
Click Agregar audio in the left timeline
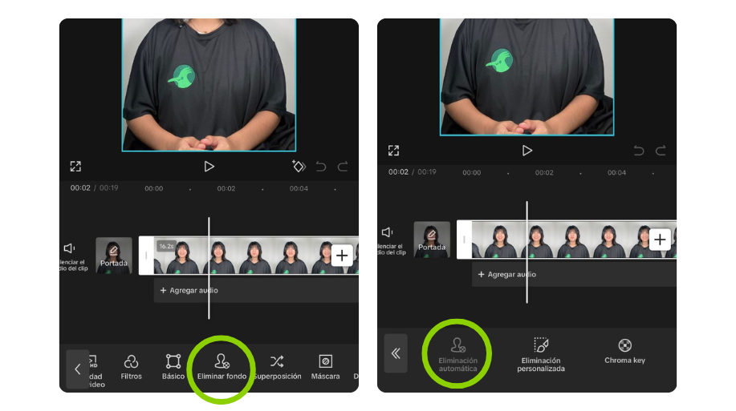coord(189,290)
